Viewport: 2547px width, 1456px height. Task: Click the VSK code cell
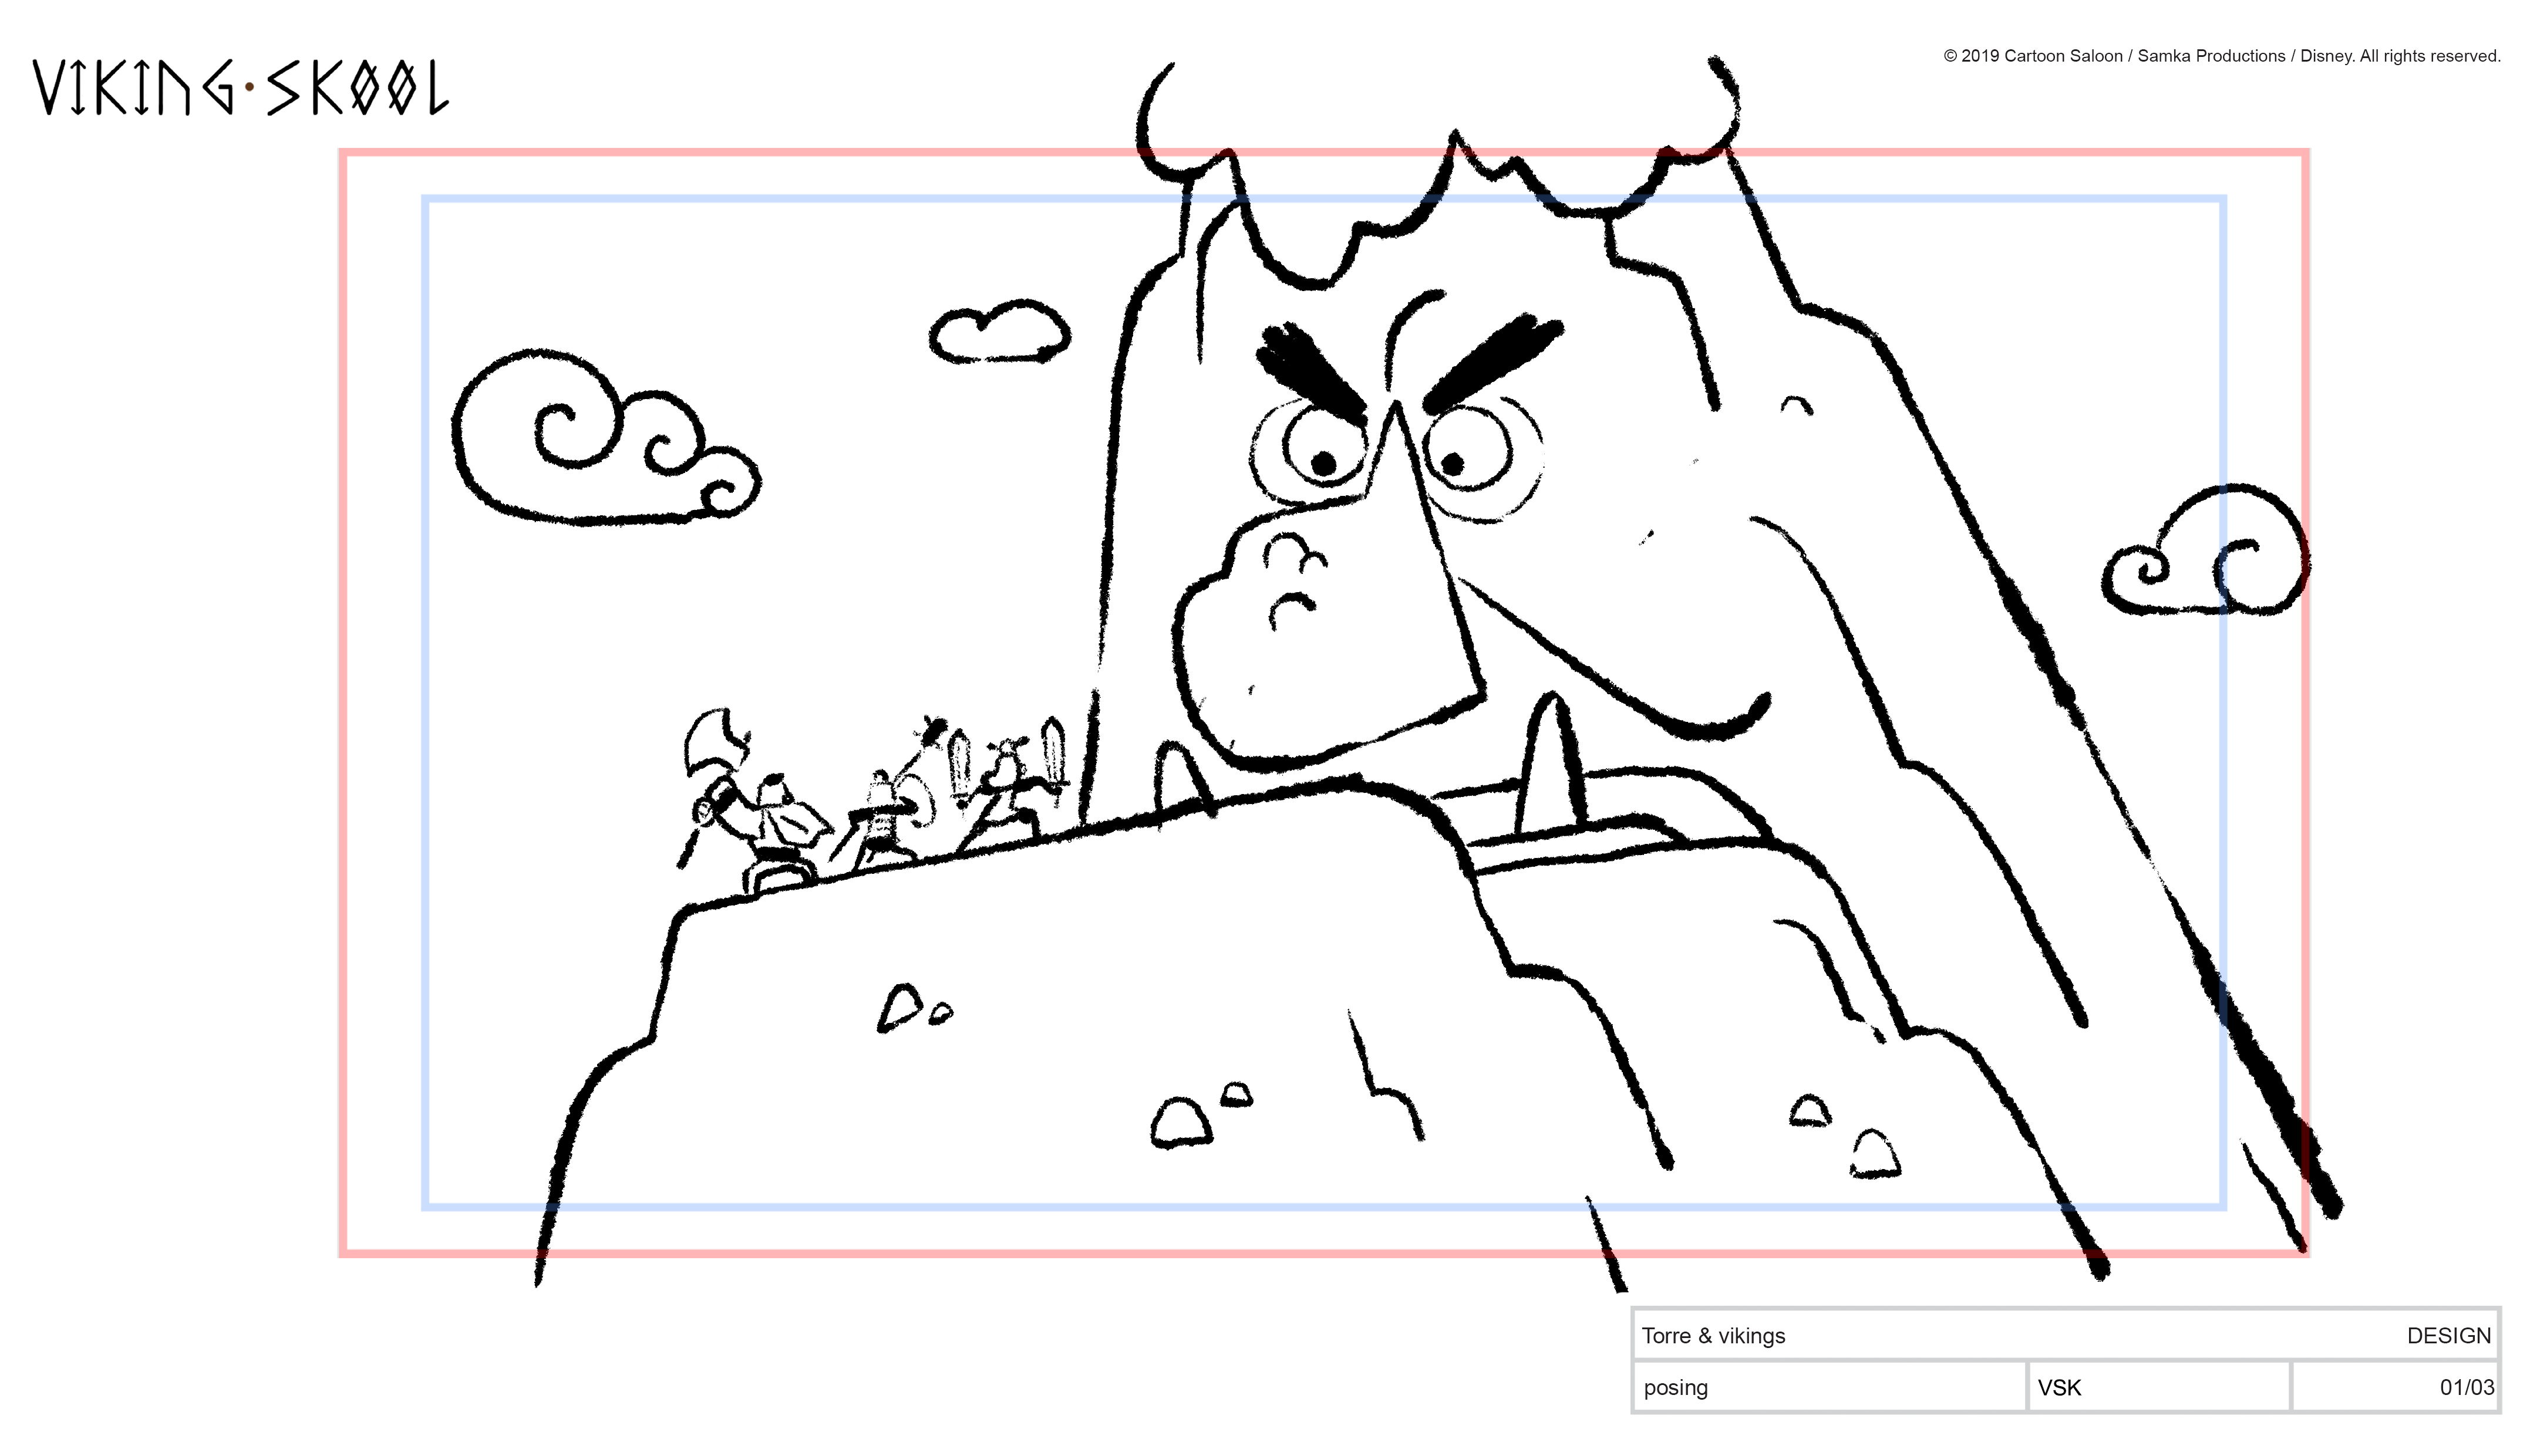pos(2159,1387)
